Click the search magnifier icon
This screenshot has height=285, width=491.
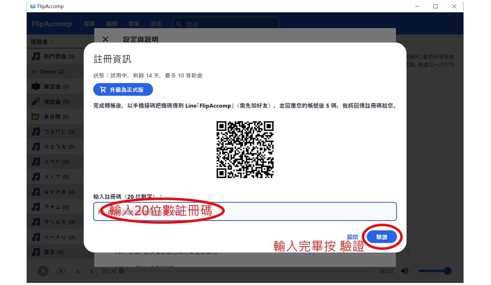[x=179, y=24]
